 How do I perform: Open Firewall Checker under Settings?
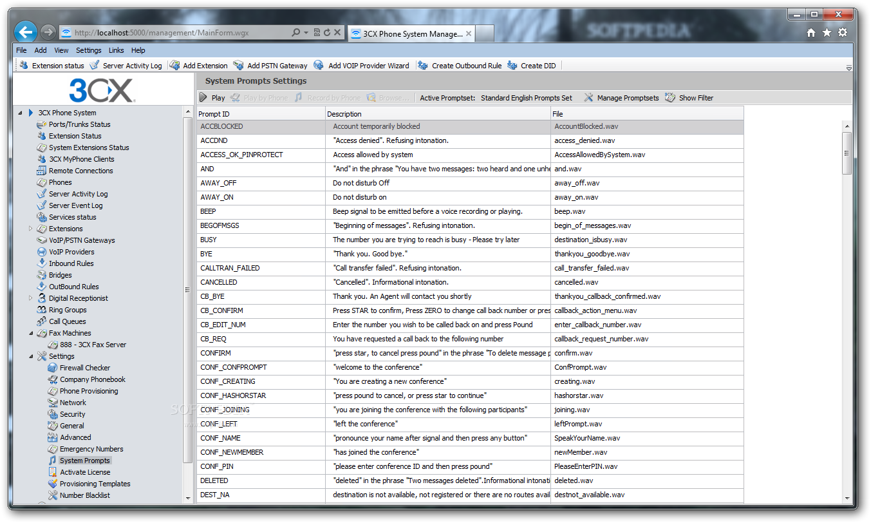(x=85, y=368)
